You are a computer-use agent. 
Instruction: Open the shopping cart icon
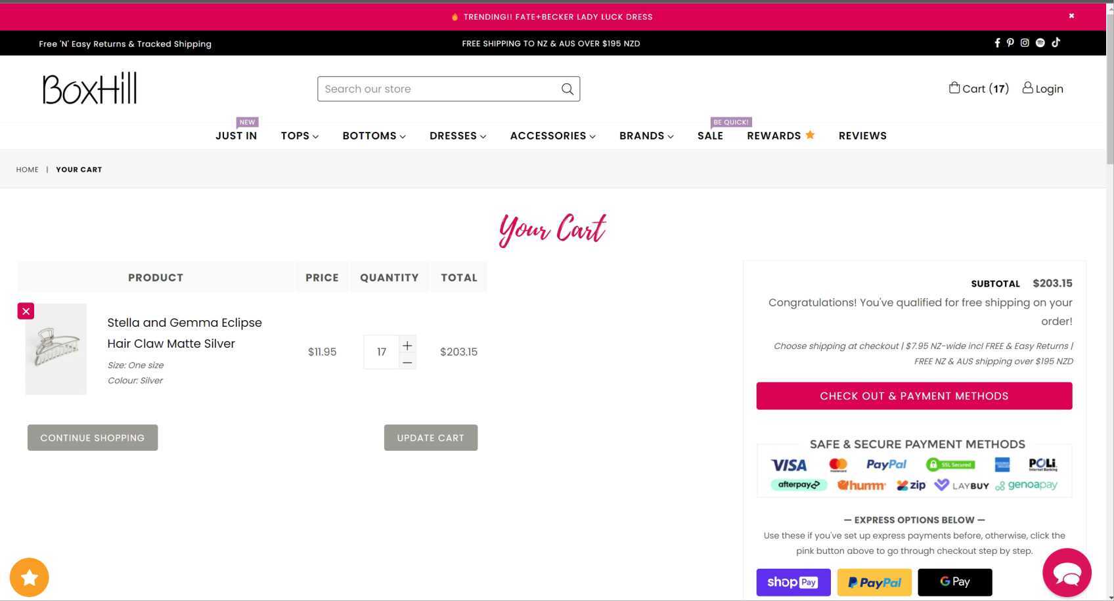pos(956,88)
